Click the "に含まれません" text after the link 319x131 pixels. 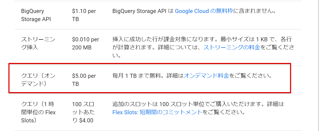(x=255, y=11)
